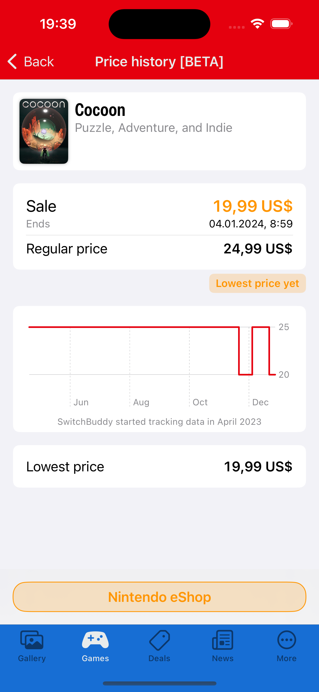Tap the Cocoon cover thumbnail
Viewport: 319px width, 692px height.
44,131
